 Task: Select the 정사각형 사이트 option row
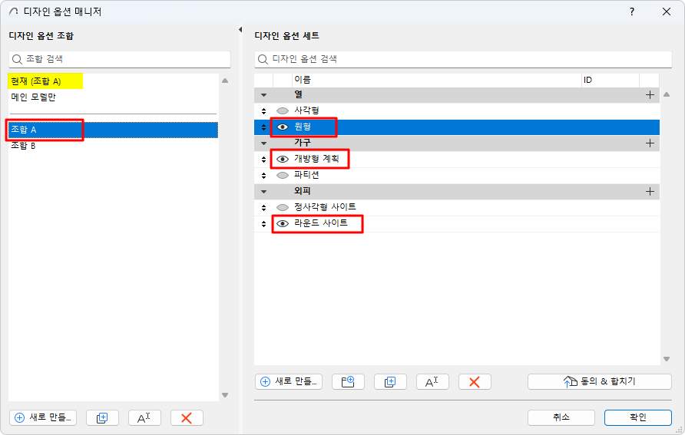(456, 207)
